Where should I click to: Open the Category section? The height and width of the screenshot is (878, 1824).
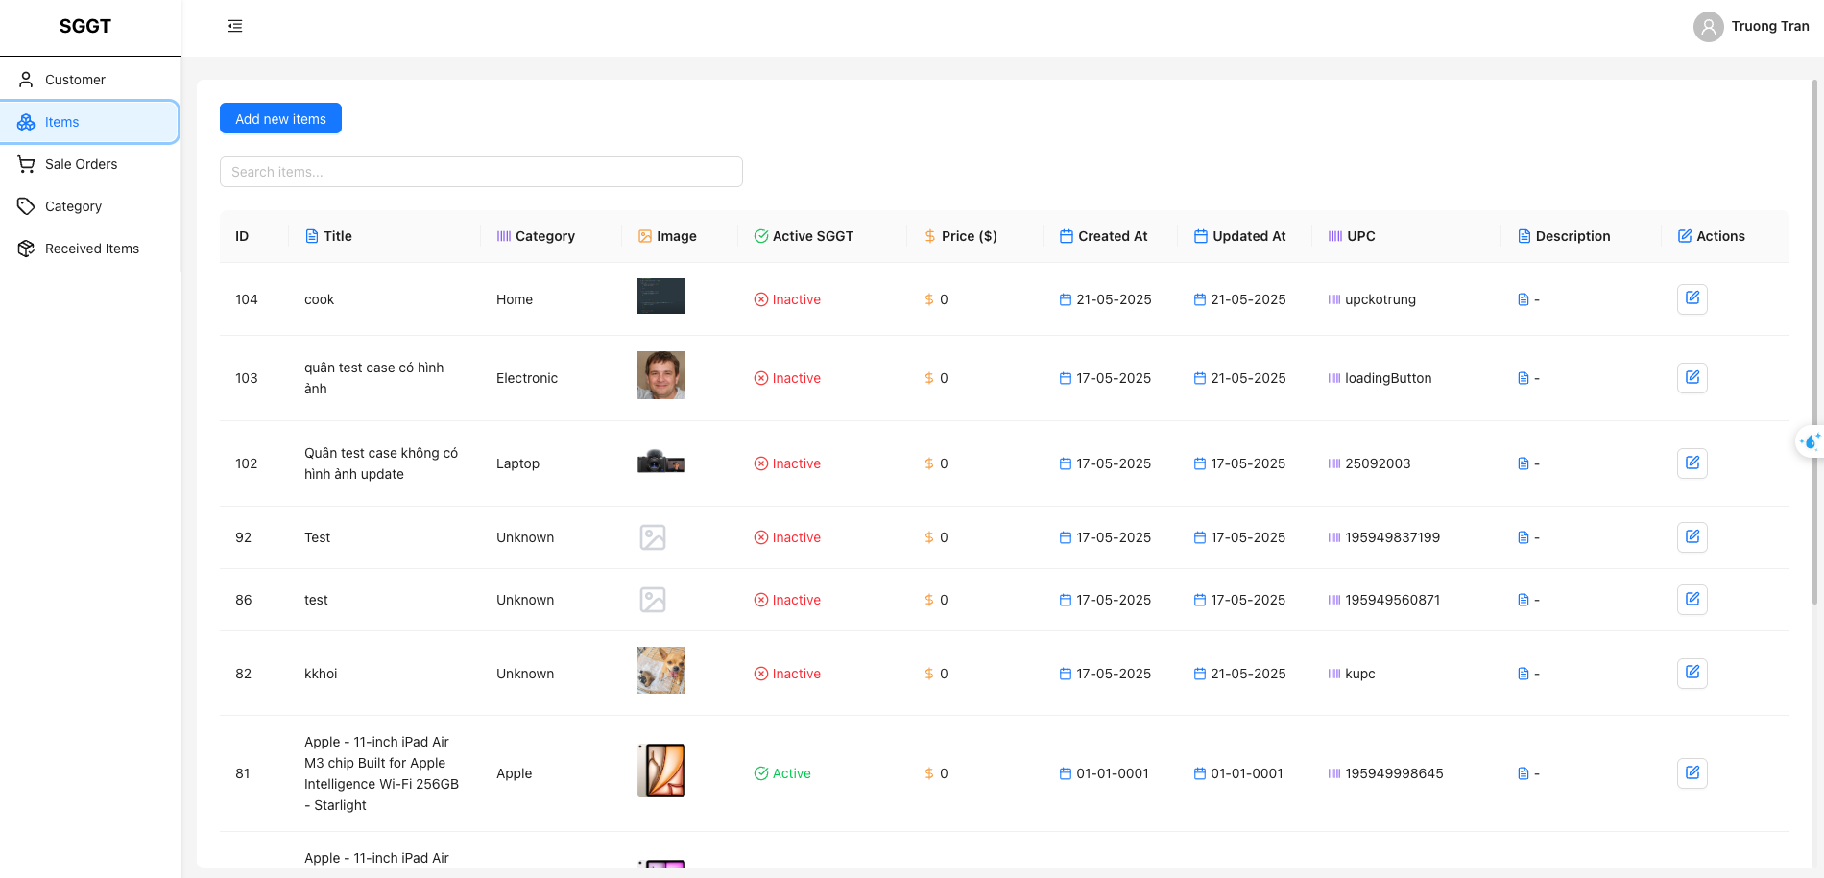73,206
